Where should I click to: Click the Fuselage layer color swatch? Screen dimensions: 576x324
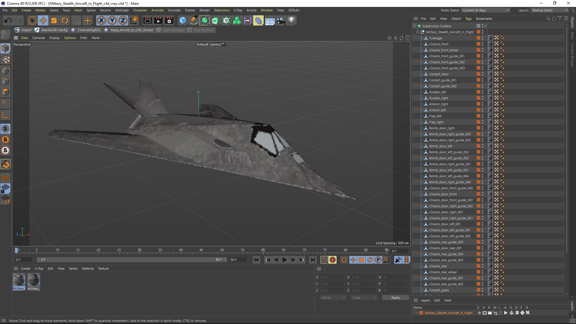(x=478, y=38)
